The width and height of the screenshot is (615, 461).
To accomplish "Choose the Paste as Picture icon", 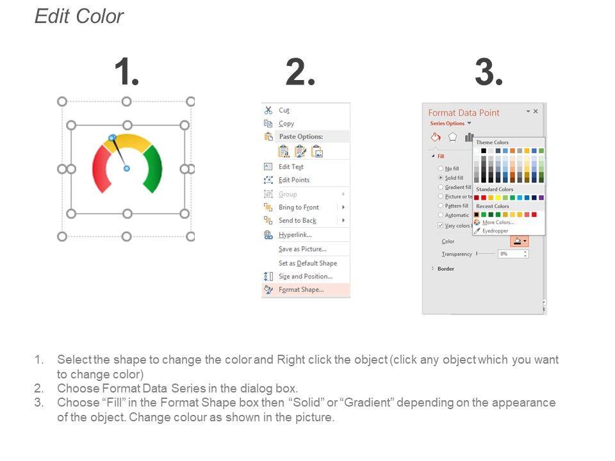I will pyautogui.click(x=317, y=151).
